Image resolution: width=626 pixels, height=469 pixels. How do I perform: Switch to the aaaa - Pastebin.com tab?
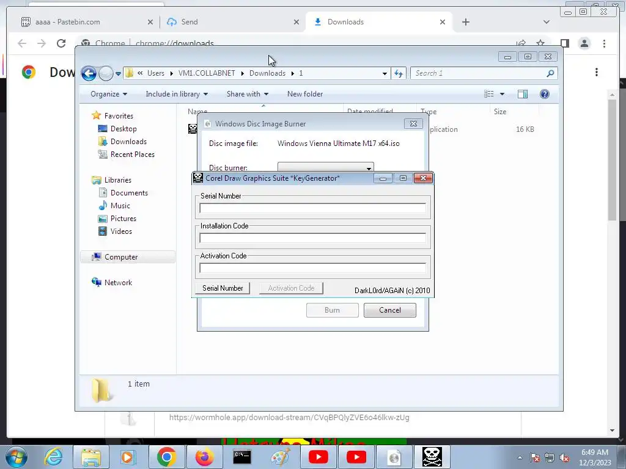(x=87, y=22)
